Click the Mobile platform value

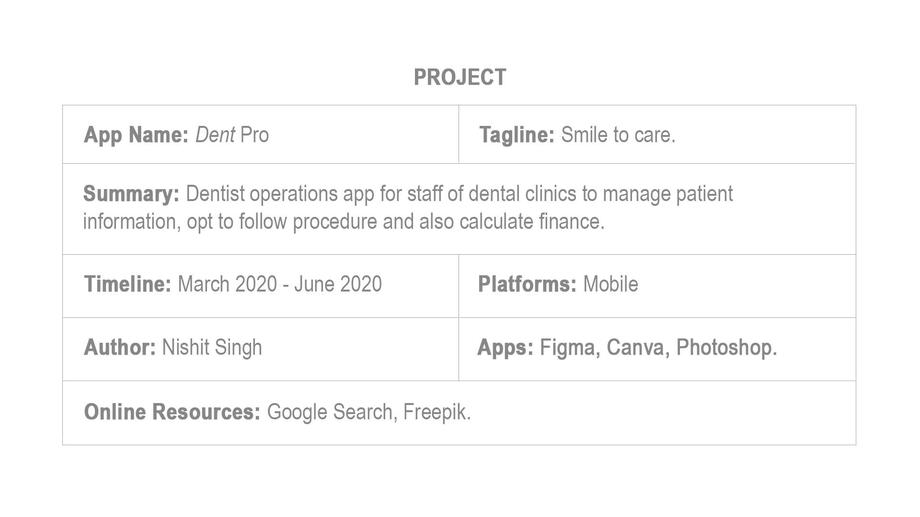click(x=610, y=284)
